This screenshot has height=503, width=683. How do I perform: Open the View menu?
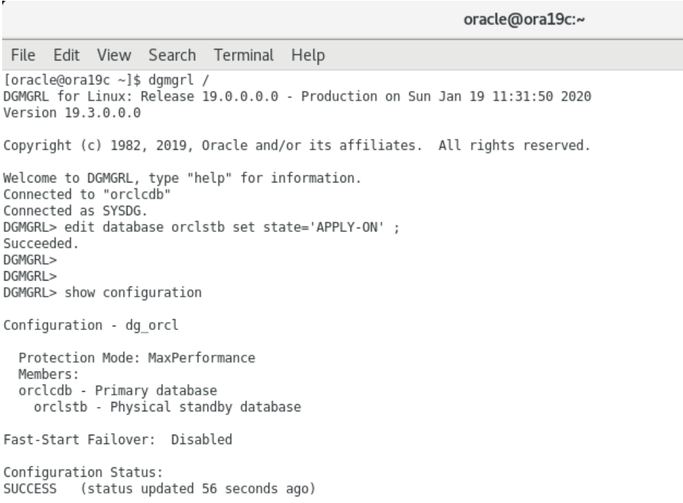pyautogui.click(x=113, y=55)
